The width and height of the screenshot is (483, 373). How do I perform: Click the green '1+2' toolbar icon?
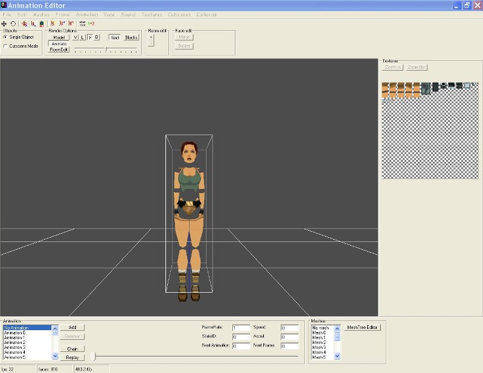point(91,24)
